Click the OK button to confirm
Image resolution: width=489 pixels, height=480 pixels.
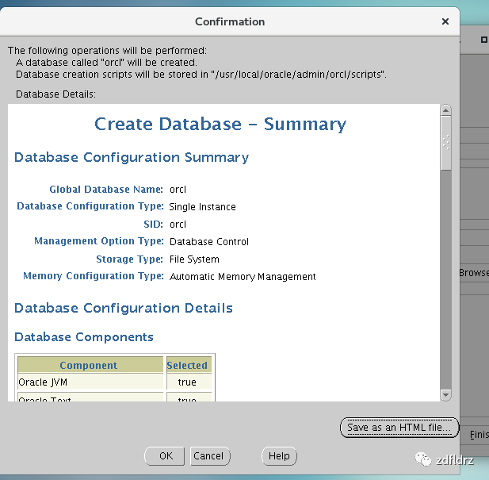click(164, 456)
